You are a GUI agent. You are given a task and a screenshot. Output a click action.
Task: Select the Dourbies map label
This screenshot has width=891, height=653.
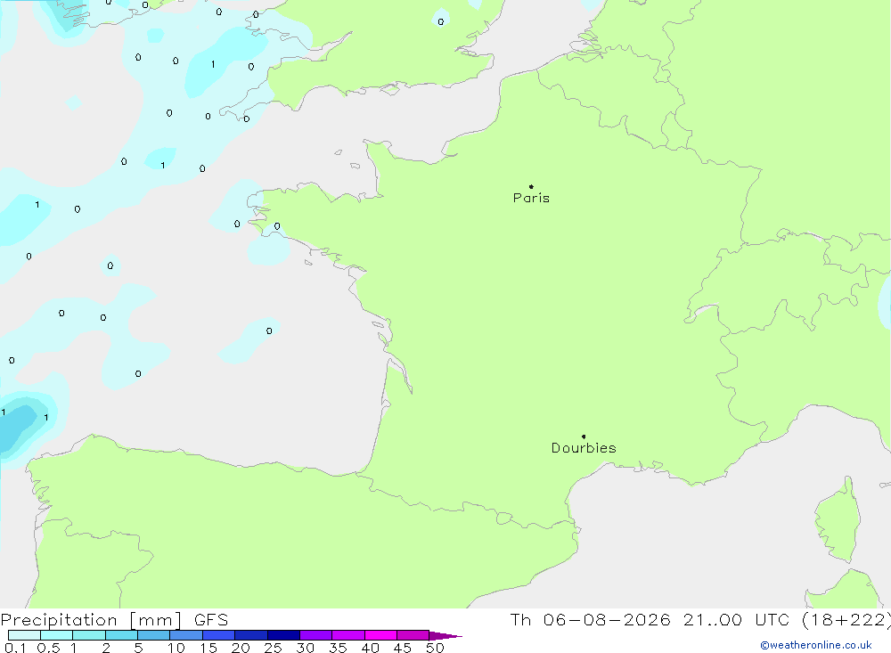[584, 448]
